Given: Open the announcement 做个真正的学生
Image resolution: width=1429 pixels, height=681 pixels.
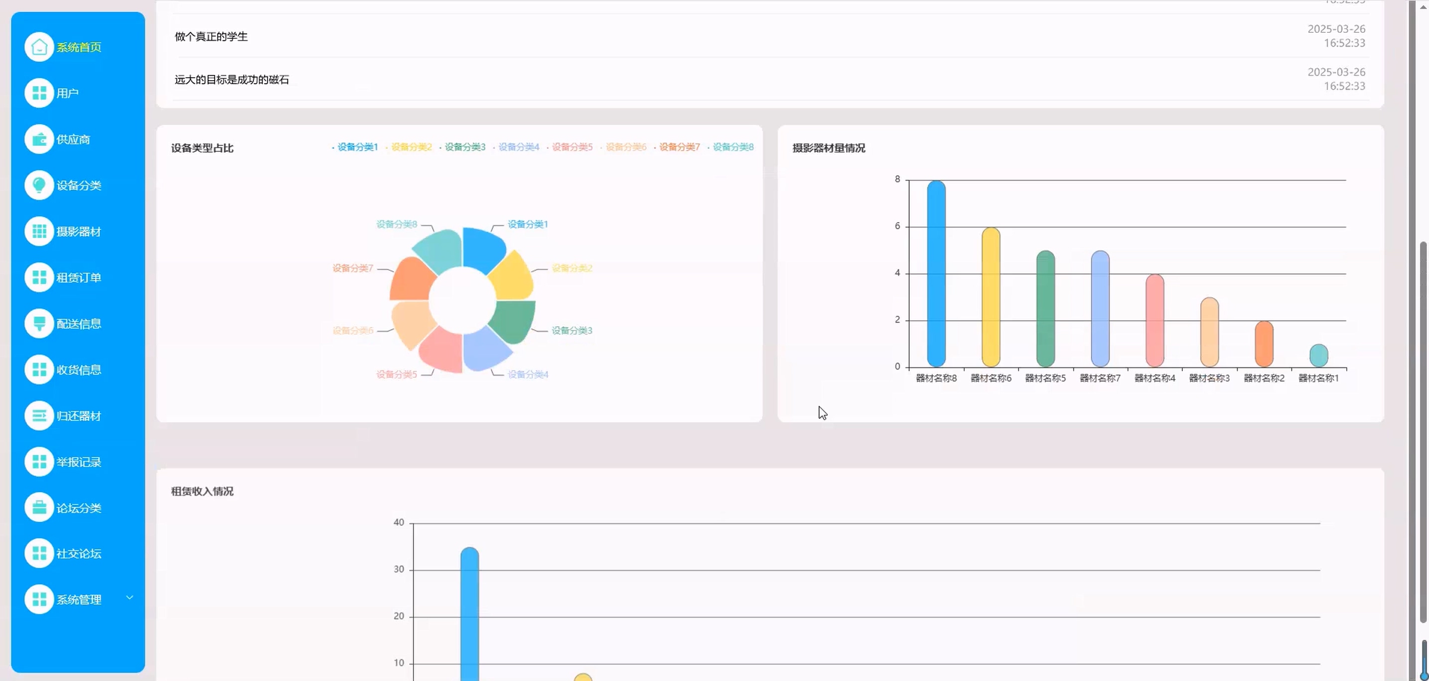Looking at the screenshot, I should (x=211, y=36).
